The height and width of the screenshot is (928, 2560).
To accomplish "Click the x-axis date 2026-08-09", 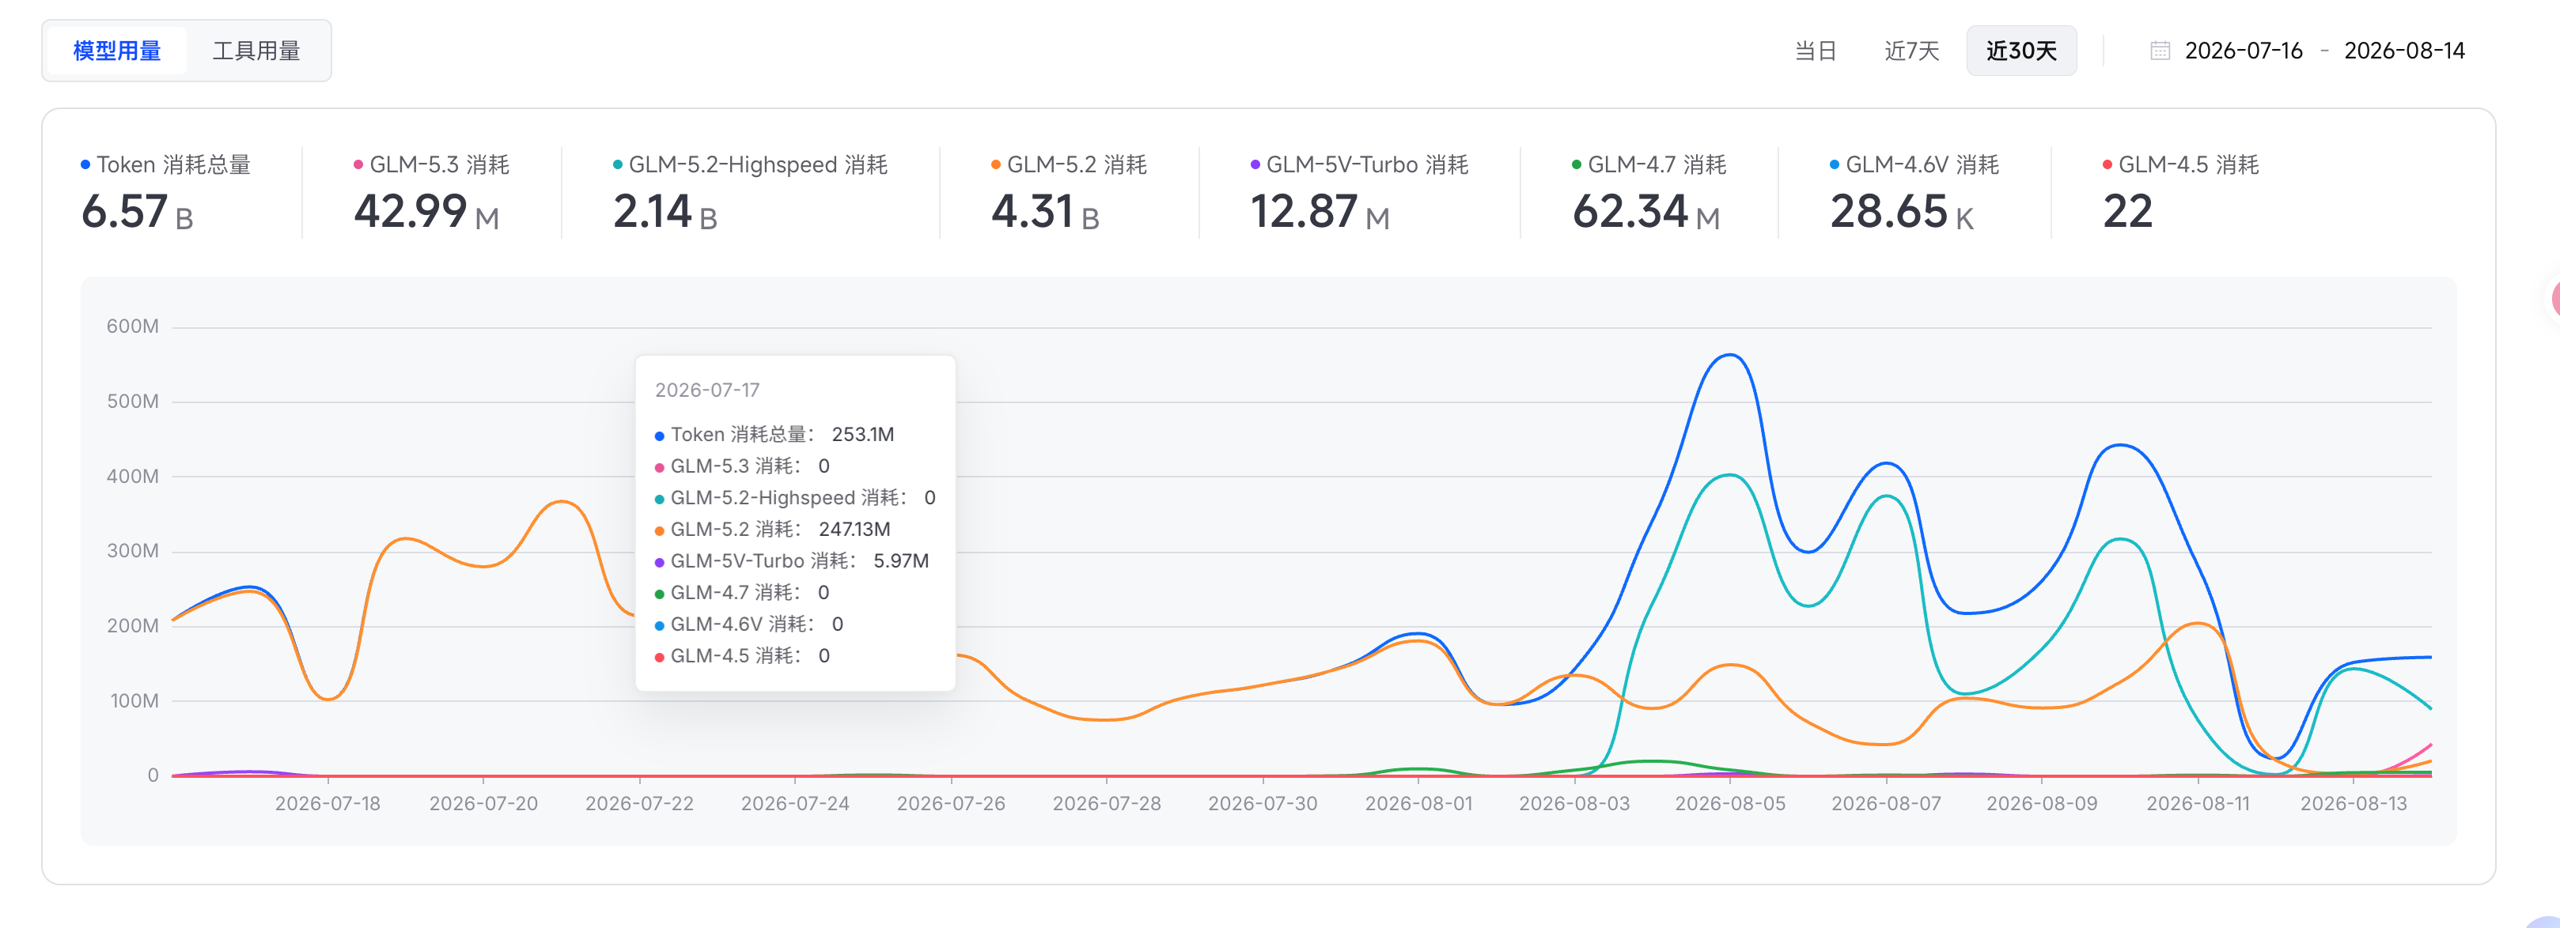I will pos(2041,804).
